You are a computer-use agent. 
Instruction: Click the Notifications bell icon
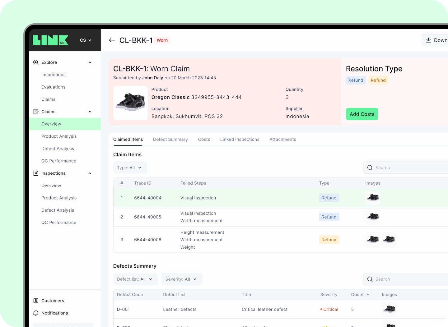tap(35, 313)
